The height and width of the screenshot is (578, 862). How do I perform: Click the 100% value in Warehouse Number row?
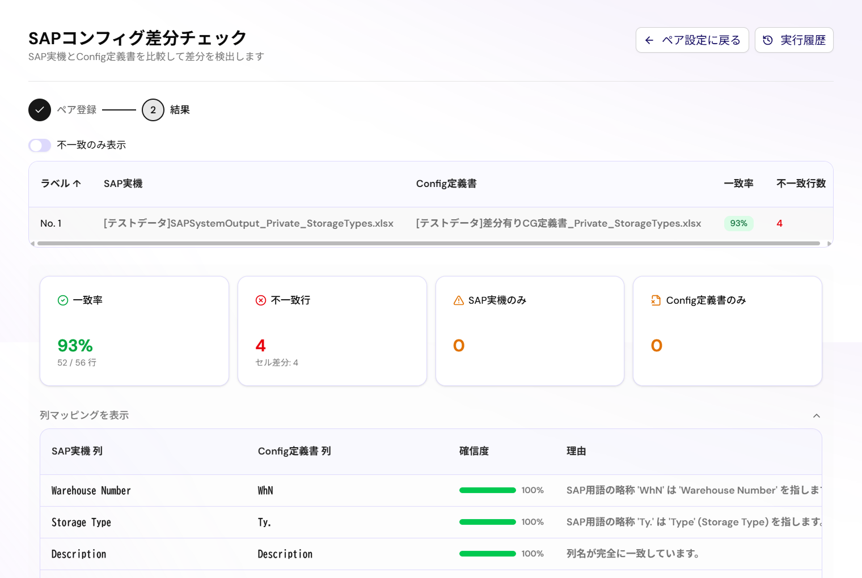click(x=533, y=490)
